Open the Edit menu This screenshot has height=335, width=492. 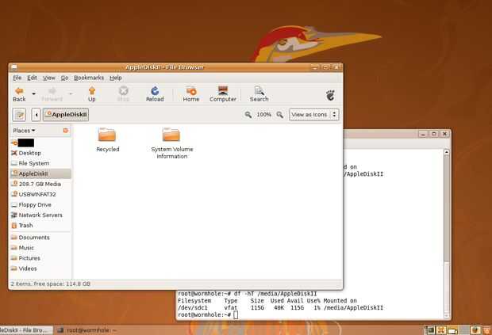(32, 78)
